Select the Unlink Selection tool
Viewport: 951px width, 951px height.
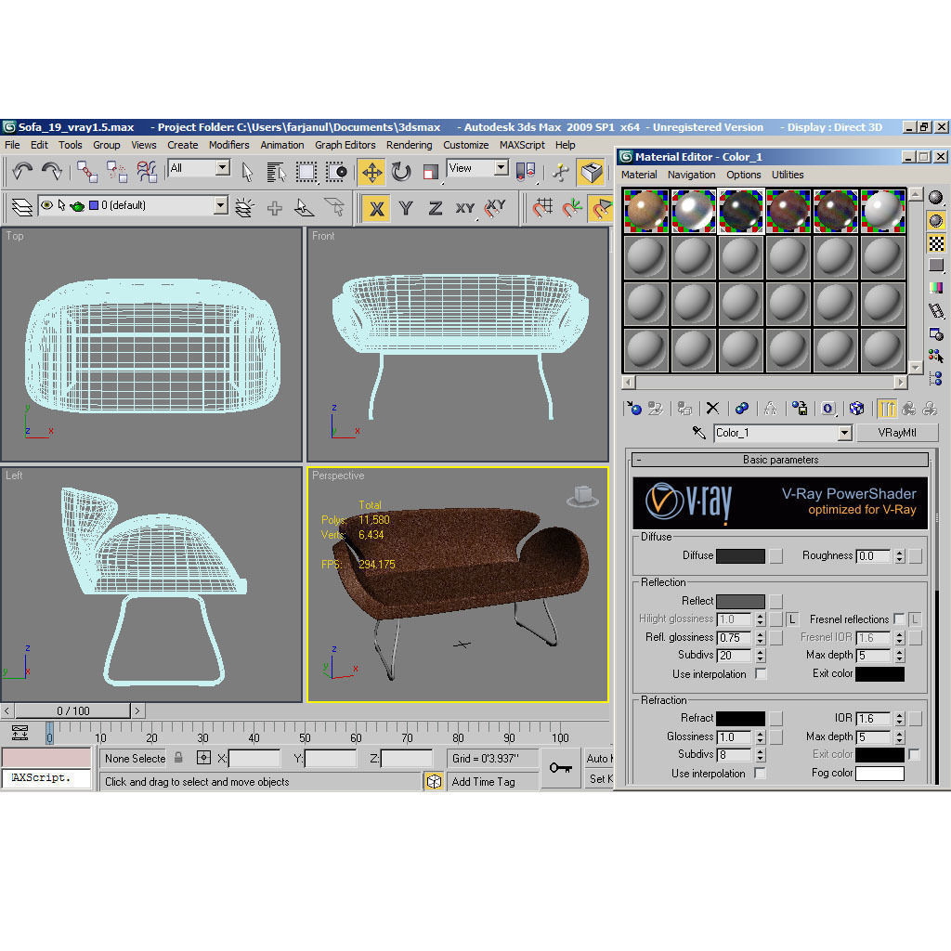[x=116, y=172]
